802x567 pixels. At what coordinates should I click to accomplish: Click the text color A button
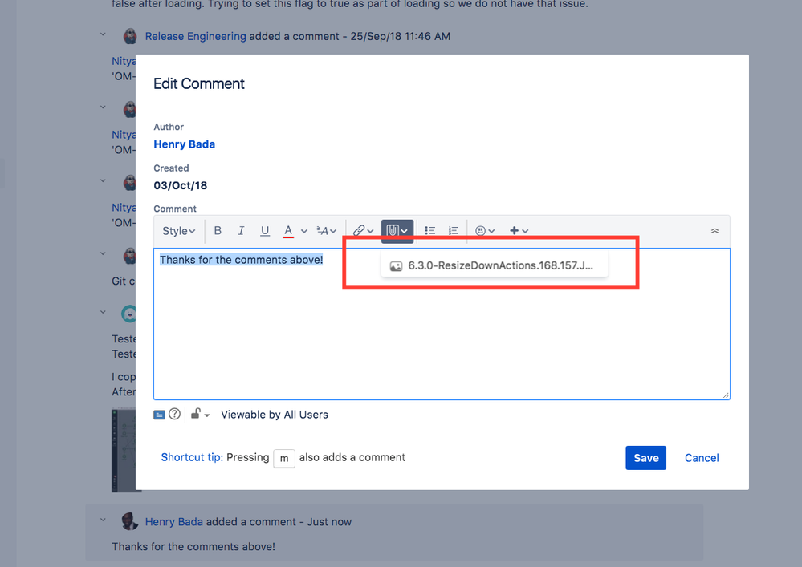pos(288,231)
